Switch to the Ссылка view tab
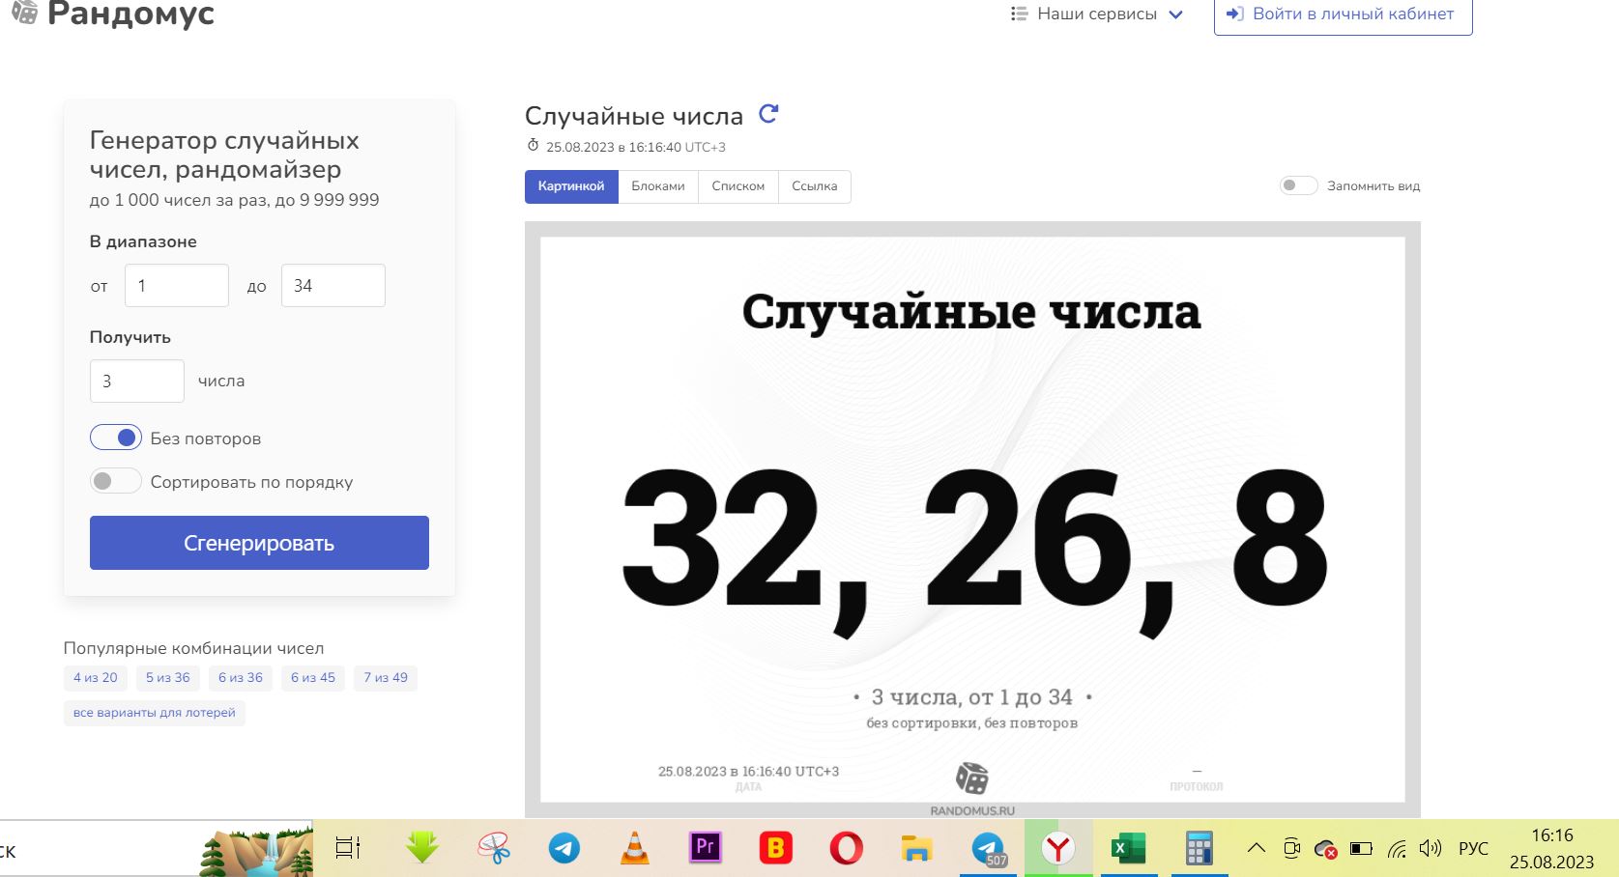 click(815, 186)
